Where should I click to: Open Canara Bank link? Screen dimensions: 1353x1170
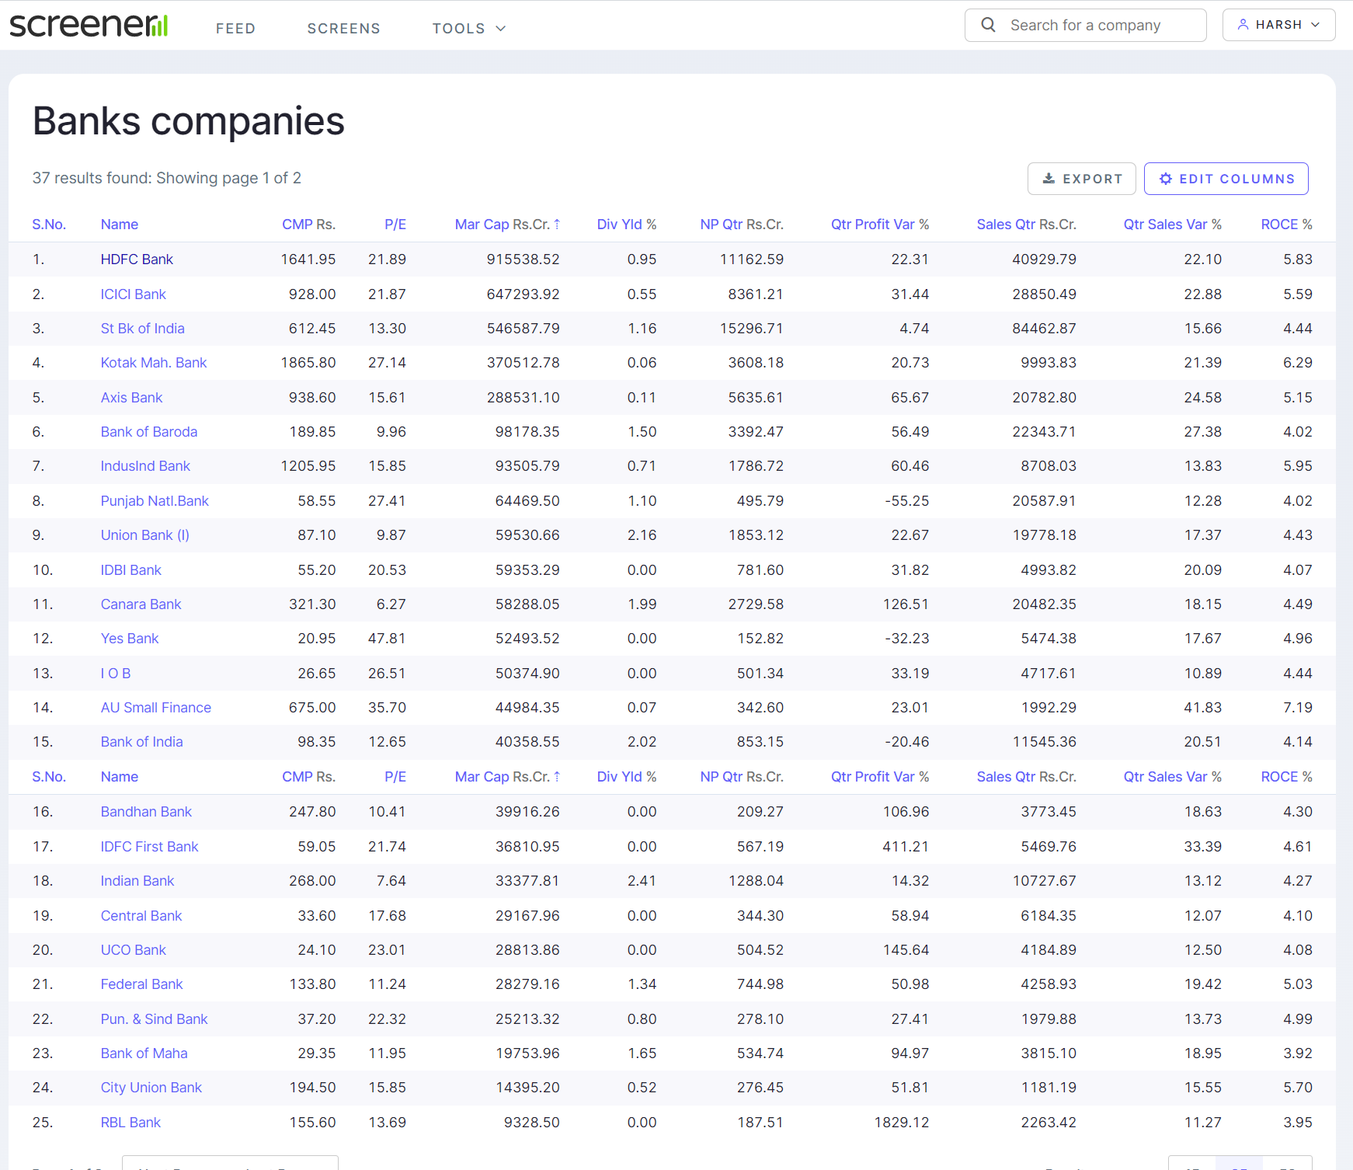click(x=141, y=604)
